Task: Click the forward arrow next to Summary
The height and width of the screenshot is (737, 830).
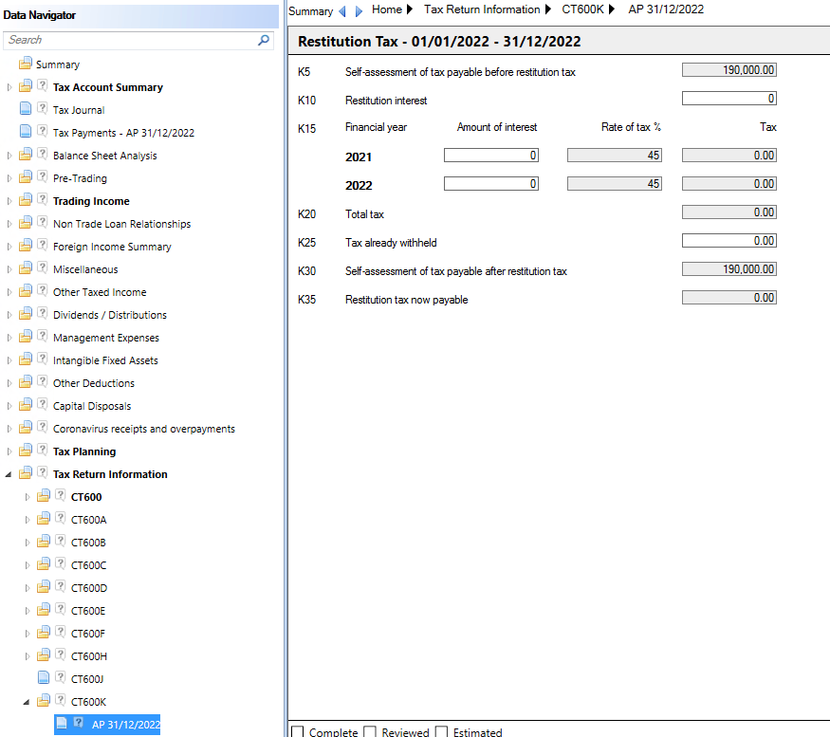Action: click(x=359, y=11)
